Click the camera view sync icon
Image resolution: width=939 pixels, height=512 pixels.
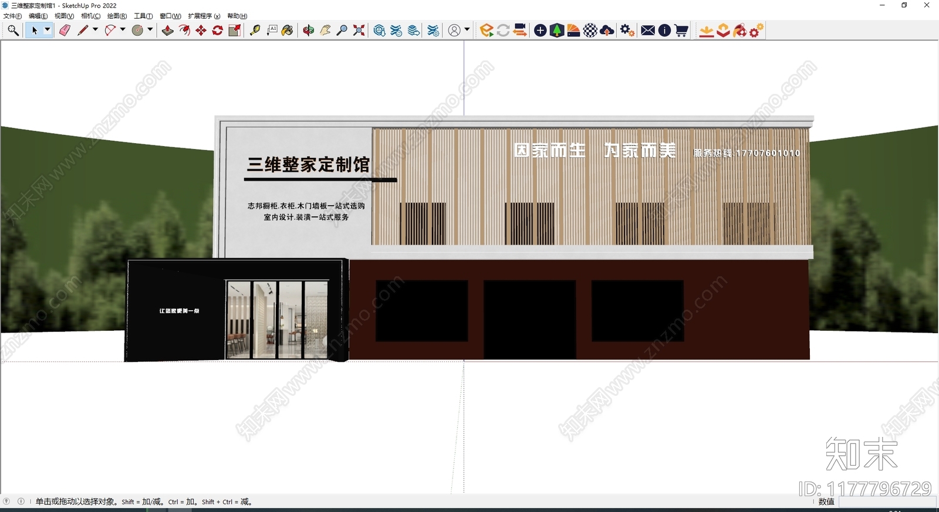point(519,30)
